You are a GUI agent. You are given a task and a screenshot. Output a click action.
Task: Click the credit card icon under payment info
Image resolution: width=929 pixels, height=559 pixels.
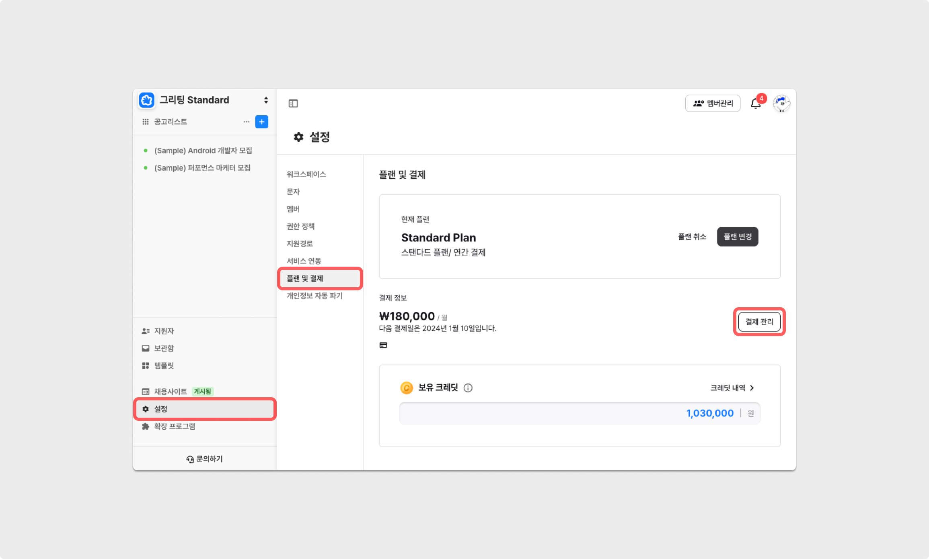point(383,345)
